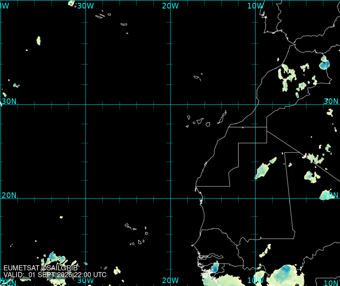The height and width of the screenshot is (286, 340).
Task: Click the EUMETSAT ©SAILGRIB credit text
Action: (x=40, y=268)
